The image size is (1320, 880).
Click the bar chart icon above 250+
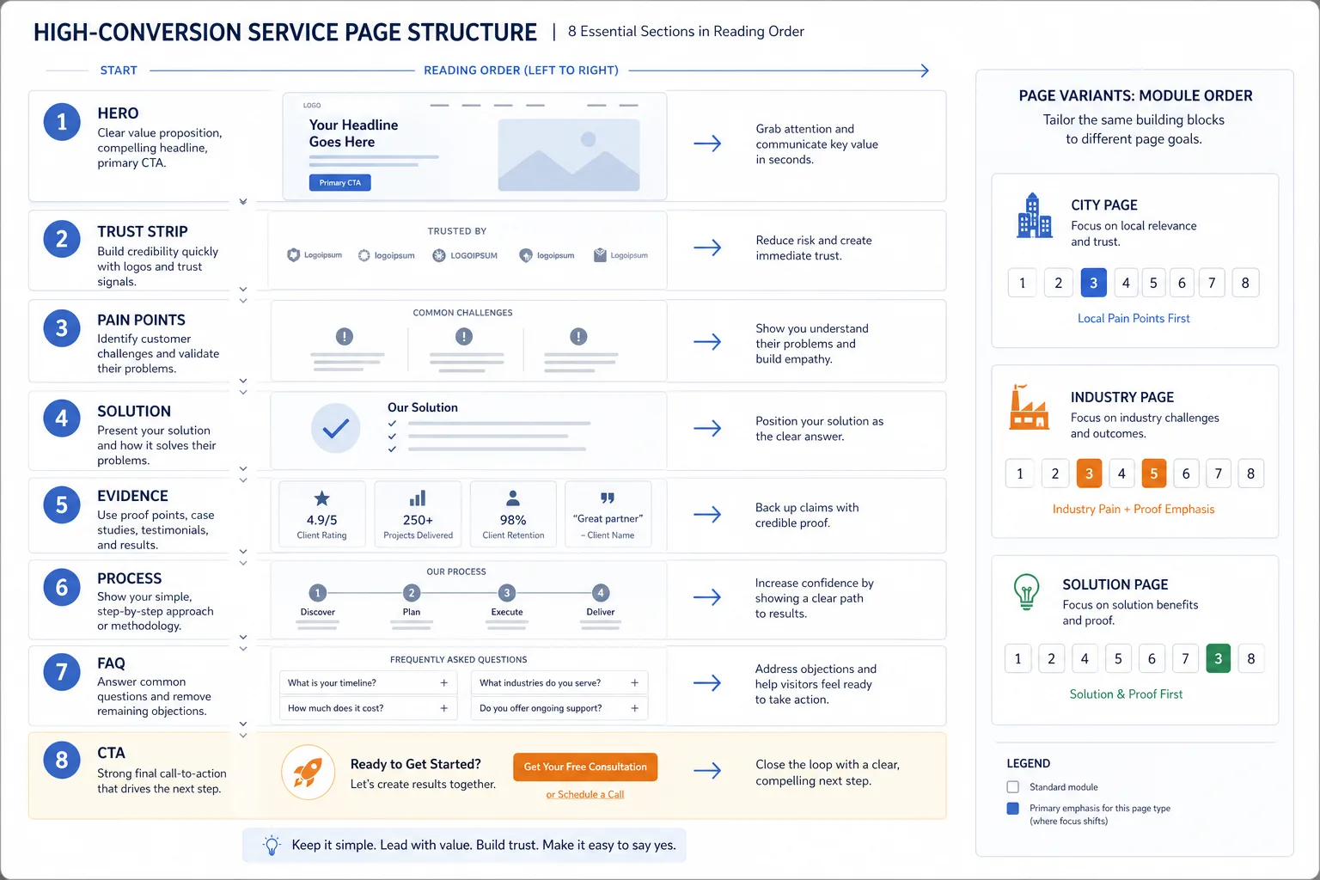pos(418,498)
